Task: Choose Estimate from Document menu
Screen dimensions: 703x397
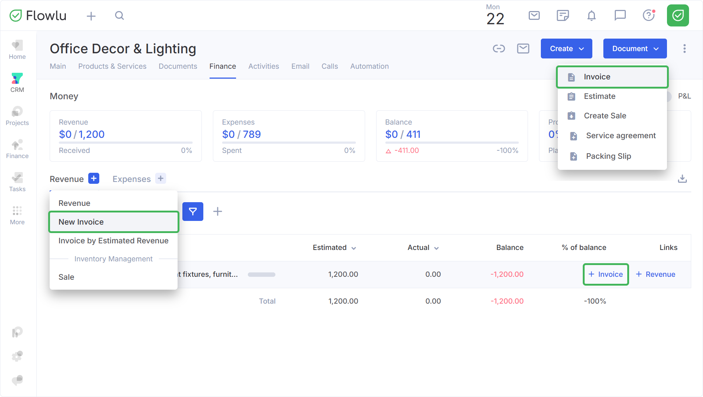Action: 612,96
